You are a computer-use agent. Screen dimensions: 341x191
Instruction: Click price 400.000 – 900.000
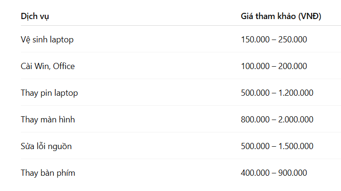(x=274, y=173)
